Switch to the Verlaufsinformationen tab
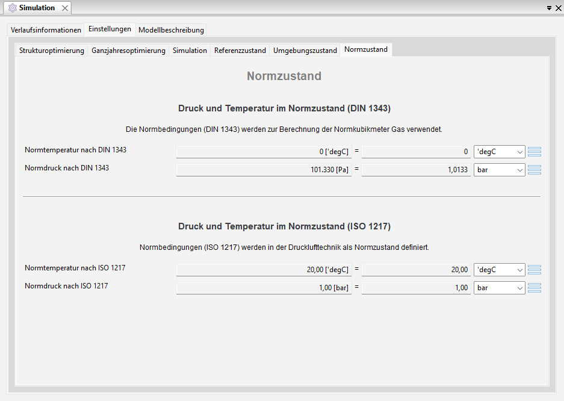Image resolution: width=564 pixels, height=401 pixels. [46, 30]
